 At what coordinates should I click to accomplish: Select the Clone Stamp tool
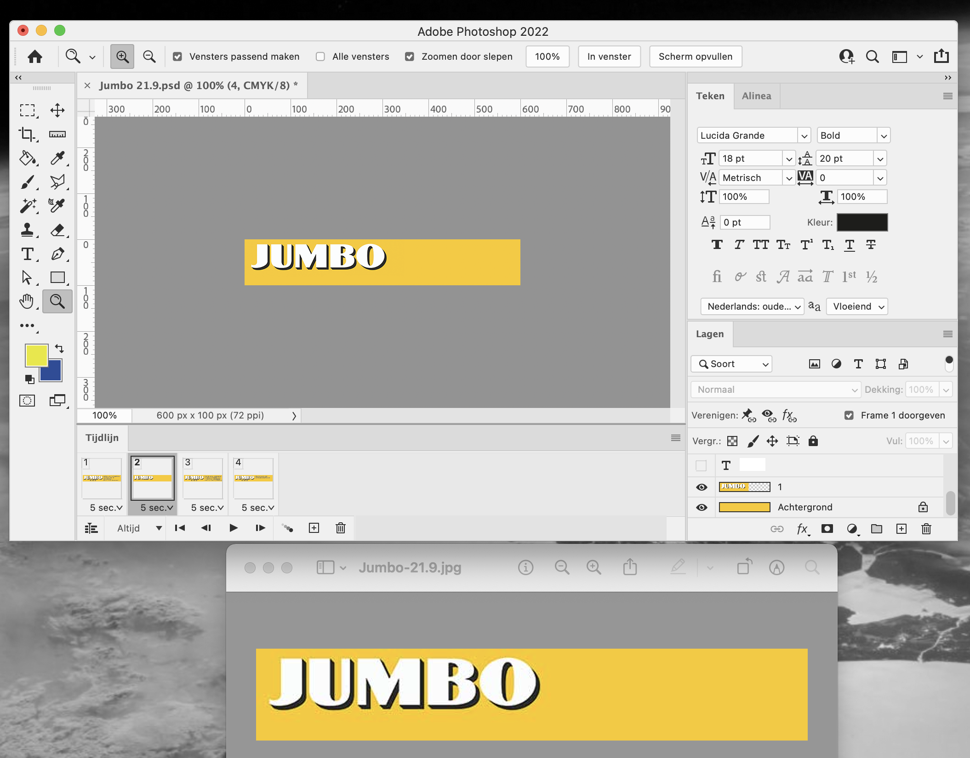[x=27, y=230]
